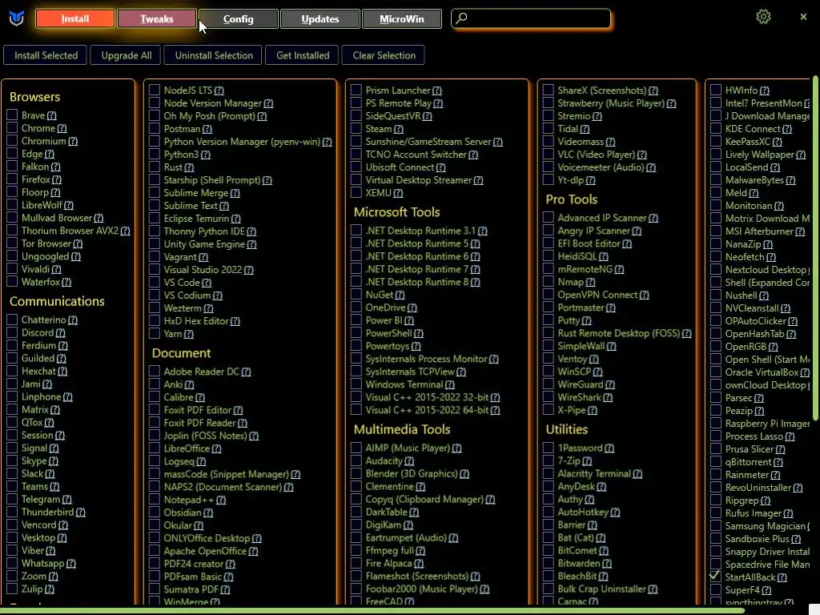Select the Powertoys checkbox

pyautogui.click(x=356, y=346)
